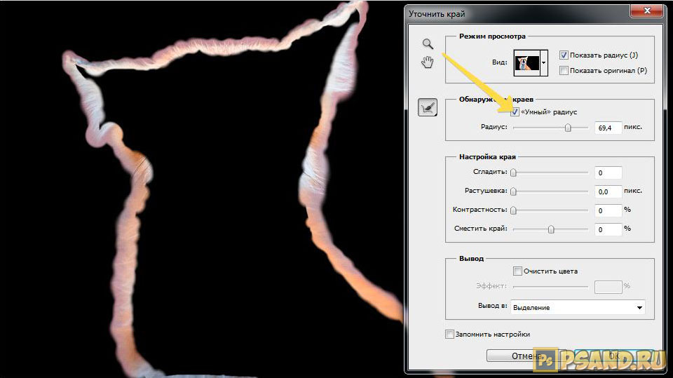Toggle «Умный» радиус checkbox
673x378 pixels.
(x=515, y=112)
